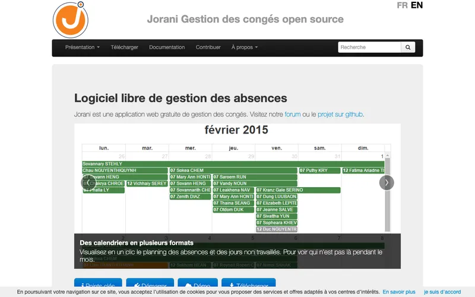This screenshot has width=475, height=297.
Task: Select the 07 Sokea CHEM leave entry
Action: coord(233,170)
